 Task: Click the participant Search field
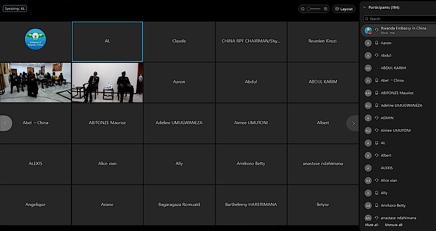(401, 19)
